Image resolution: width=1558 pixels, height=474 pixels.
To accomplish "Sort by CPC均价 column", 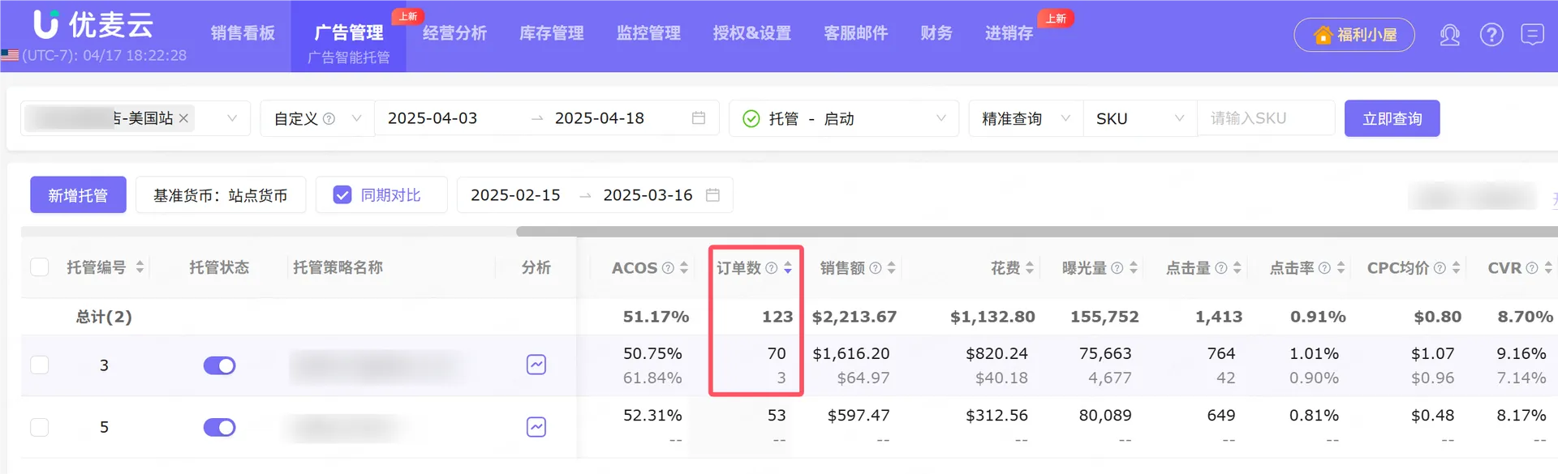I will [1457, 267].
